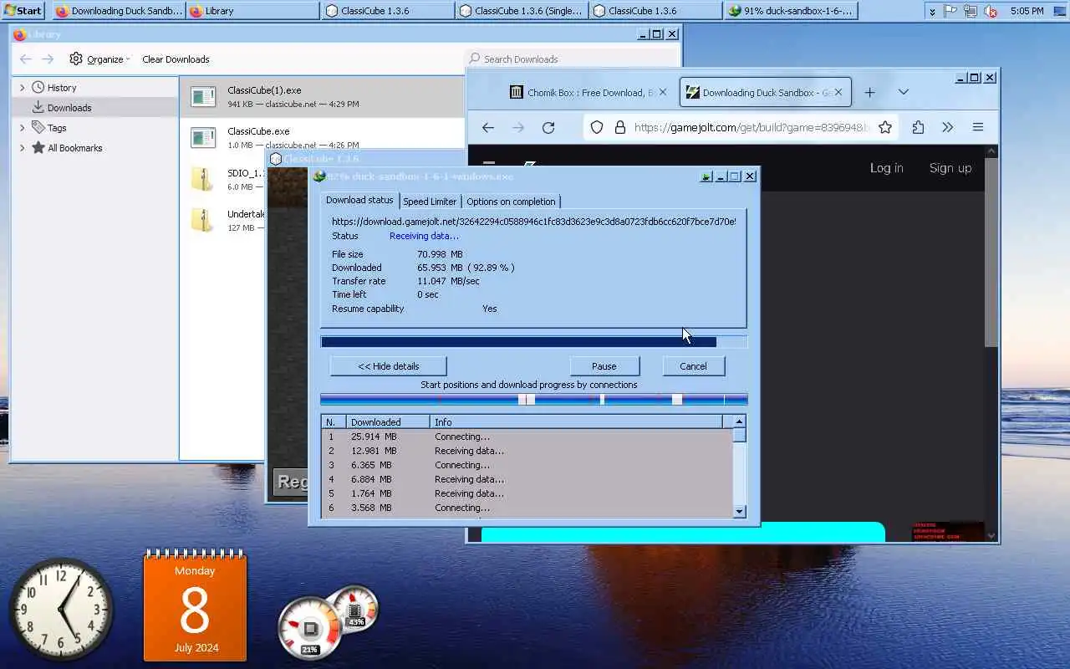
Task: Open the list all tabs chevron
Action: [x=903, y=92]
